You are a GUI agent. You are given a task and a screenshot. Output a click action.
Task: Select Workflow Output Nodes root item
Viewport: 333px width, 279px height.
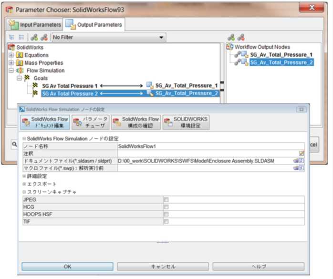pos(262,47)
